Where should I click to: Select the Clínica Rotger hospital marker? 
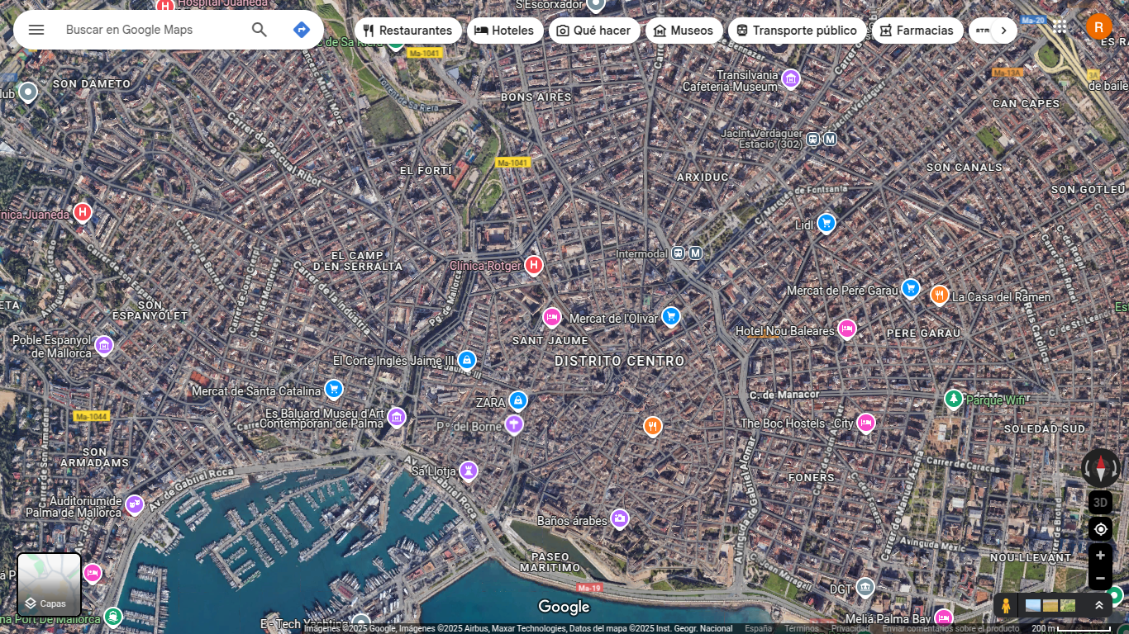tap(534, 265)
